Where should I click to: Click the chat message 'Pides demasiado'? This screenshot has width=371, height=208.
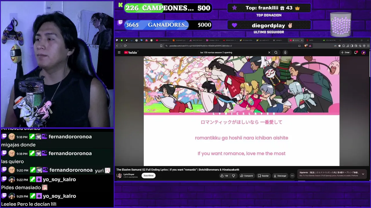[21, 187]
